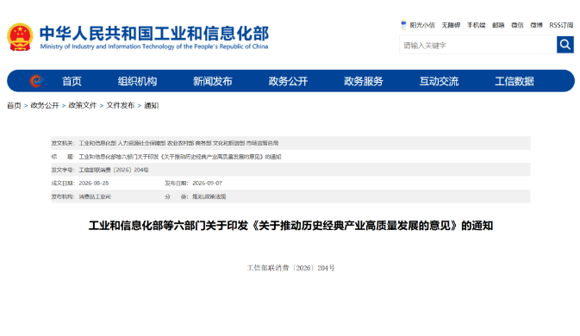Screen dimensions: 580x336
Task: Click the 文件发布 breadcrumb link
Action: coord(120,106)
